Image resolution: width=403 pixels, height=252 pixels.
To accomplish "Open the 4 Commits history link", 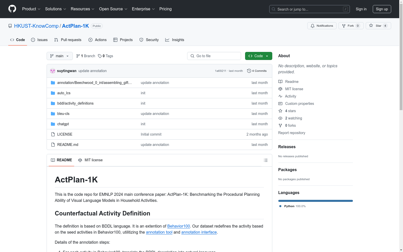I will tap(257, 71).
